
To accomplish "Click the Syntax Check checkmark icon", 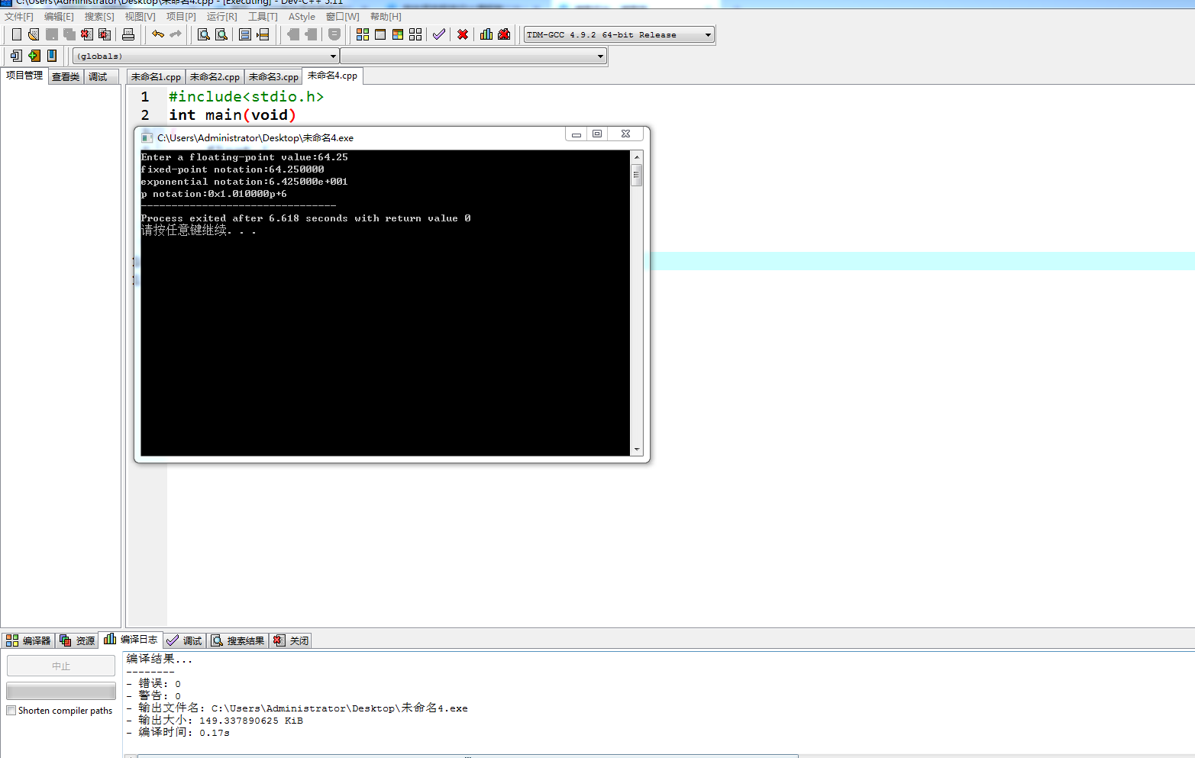I will 439,34.
